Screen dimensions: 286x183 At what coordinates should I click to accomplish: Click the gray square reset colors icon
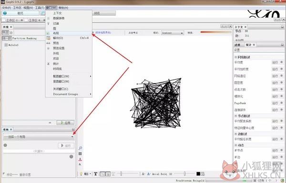[80, 154]
